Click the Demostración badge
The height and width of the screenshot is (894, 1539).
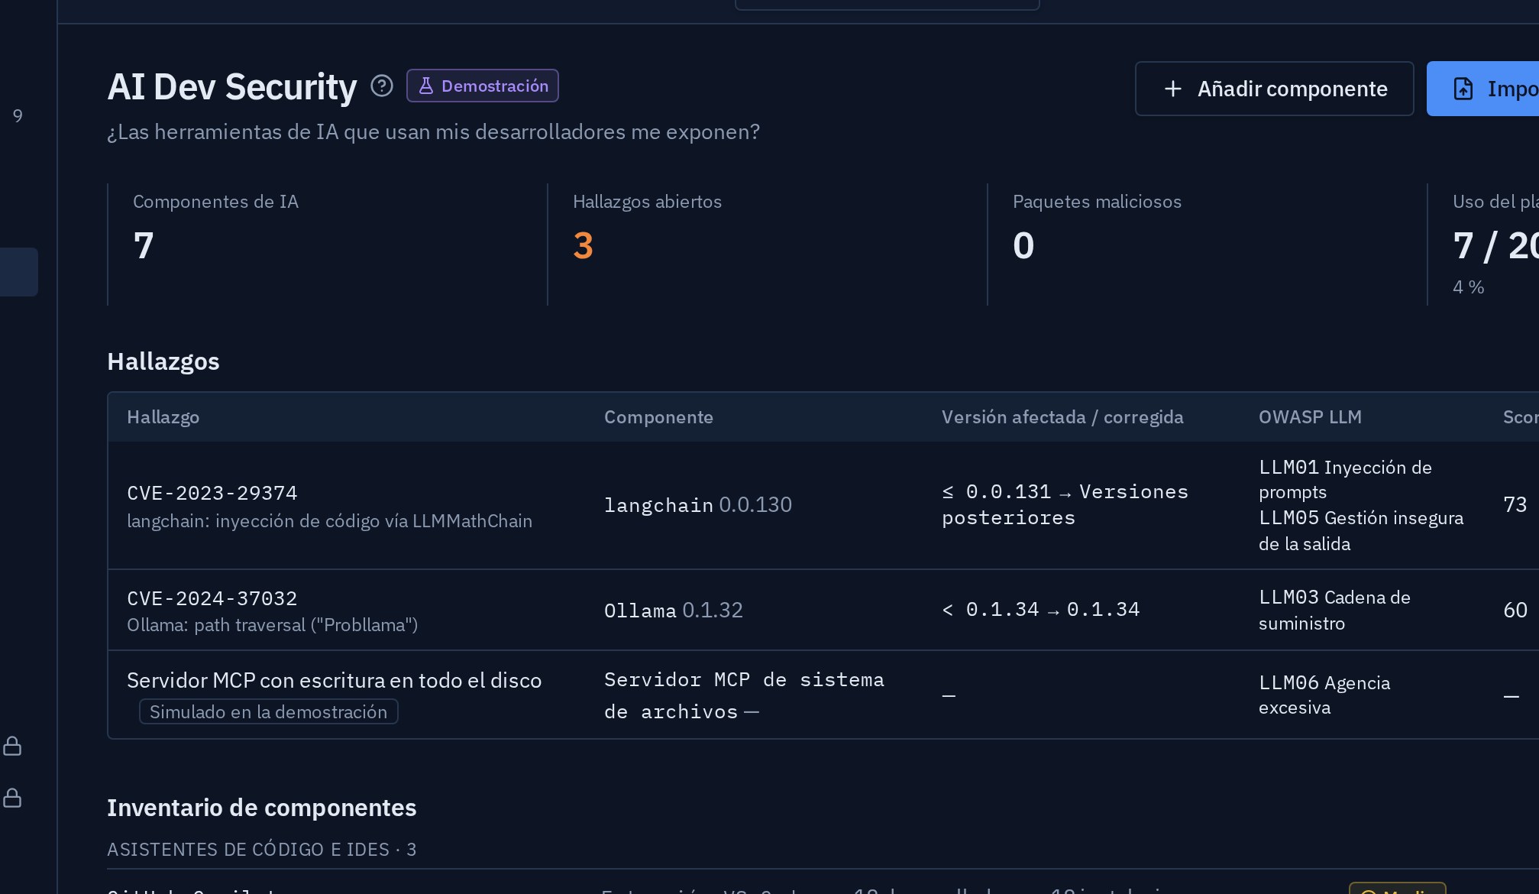pyautogui.click(x=483, y=86)
